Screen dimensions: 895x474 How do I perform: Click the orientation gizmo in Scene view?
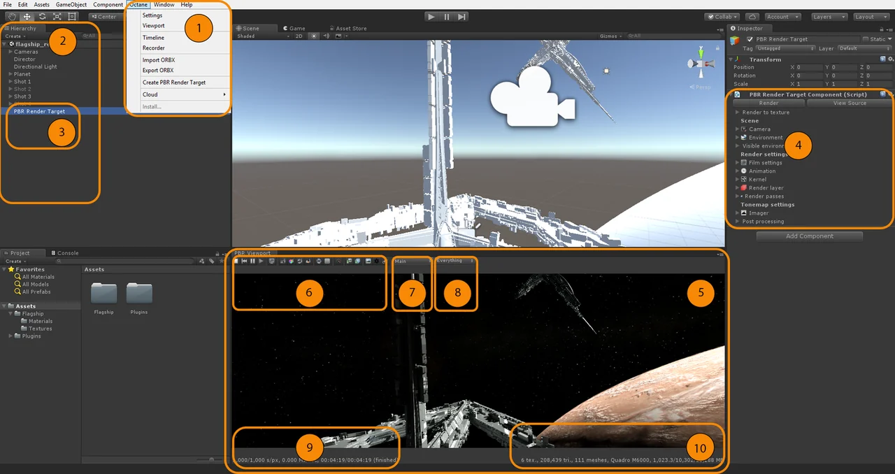coord(701,63)
